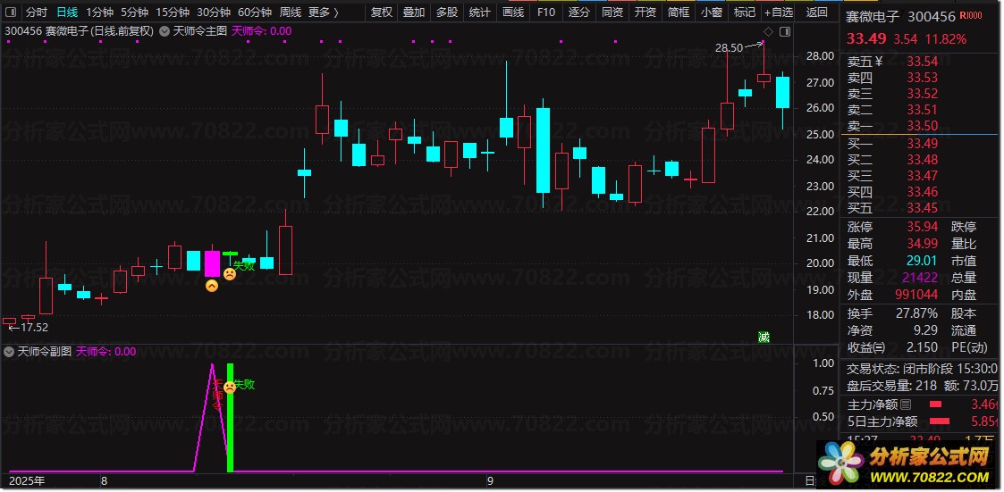Click the red 天师令 signal text in sub chart

[x=218, y=394]
